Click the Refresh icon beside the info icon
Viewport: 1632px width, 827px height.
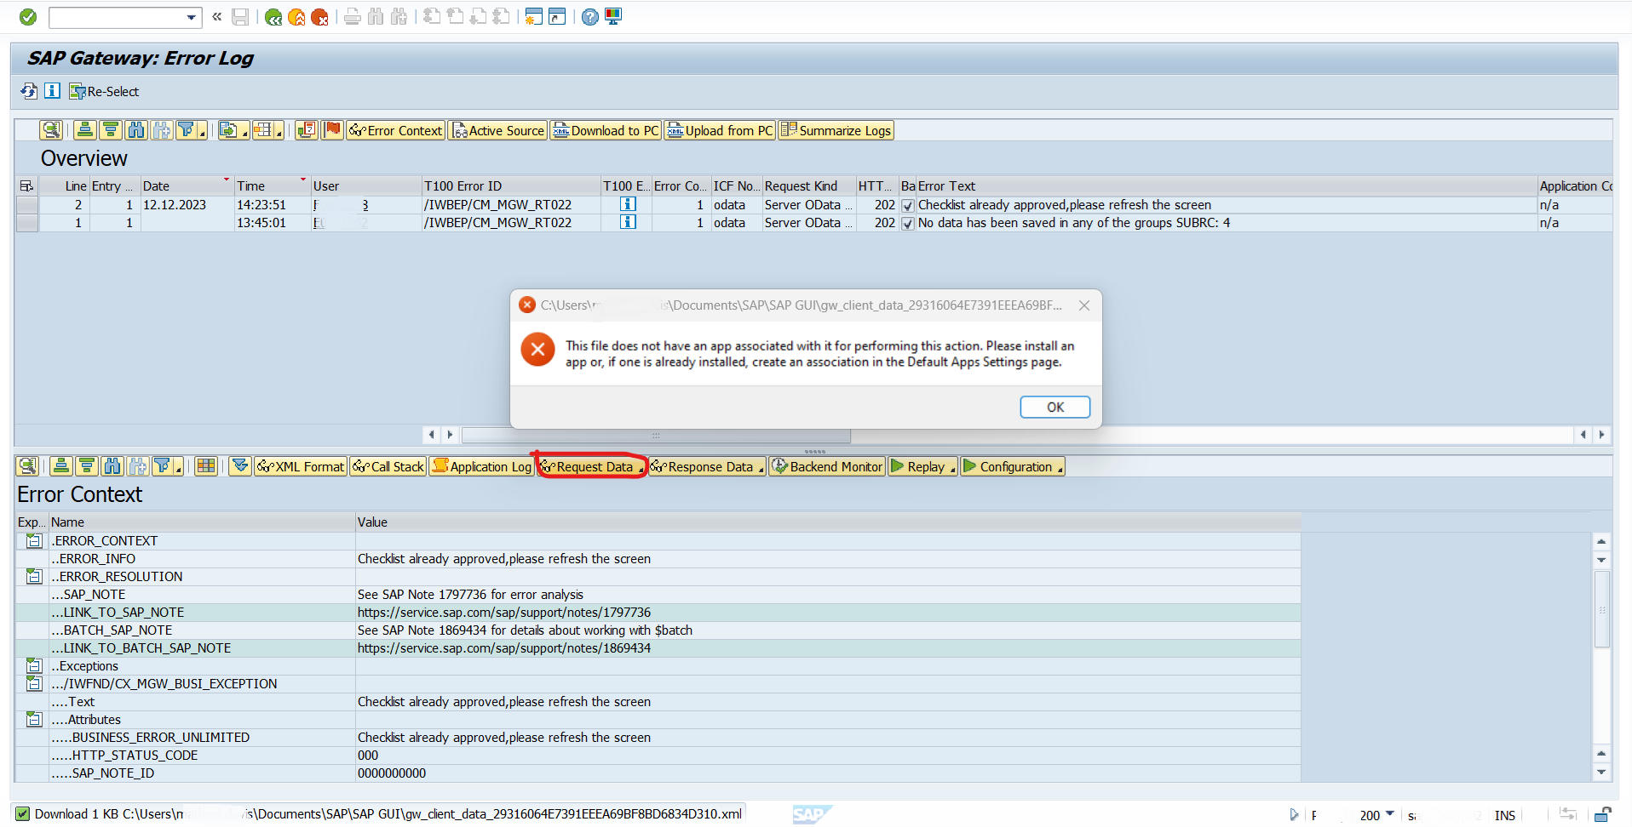coord(29,91)
